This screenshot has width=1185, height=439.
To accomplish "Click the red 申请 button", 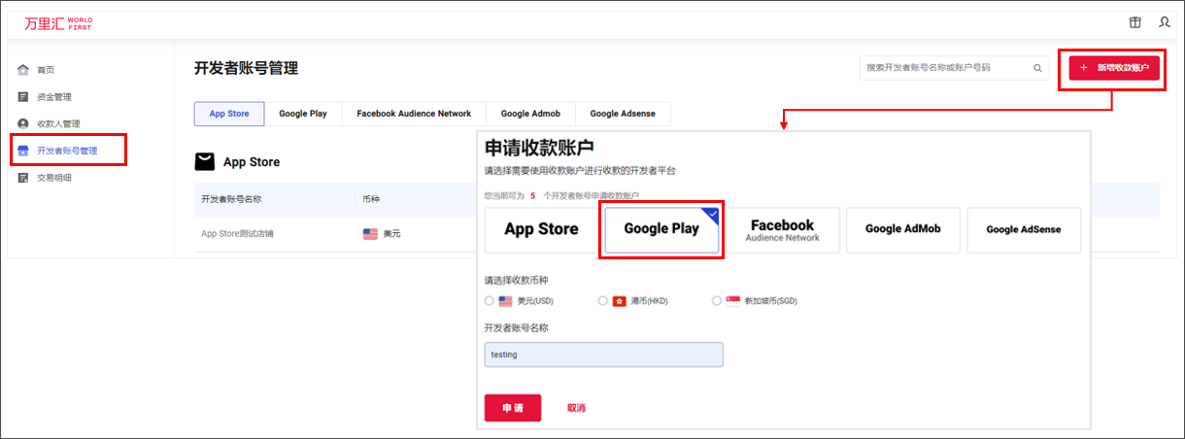I will pyautogui.click(x=513, y=408).
